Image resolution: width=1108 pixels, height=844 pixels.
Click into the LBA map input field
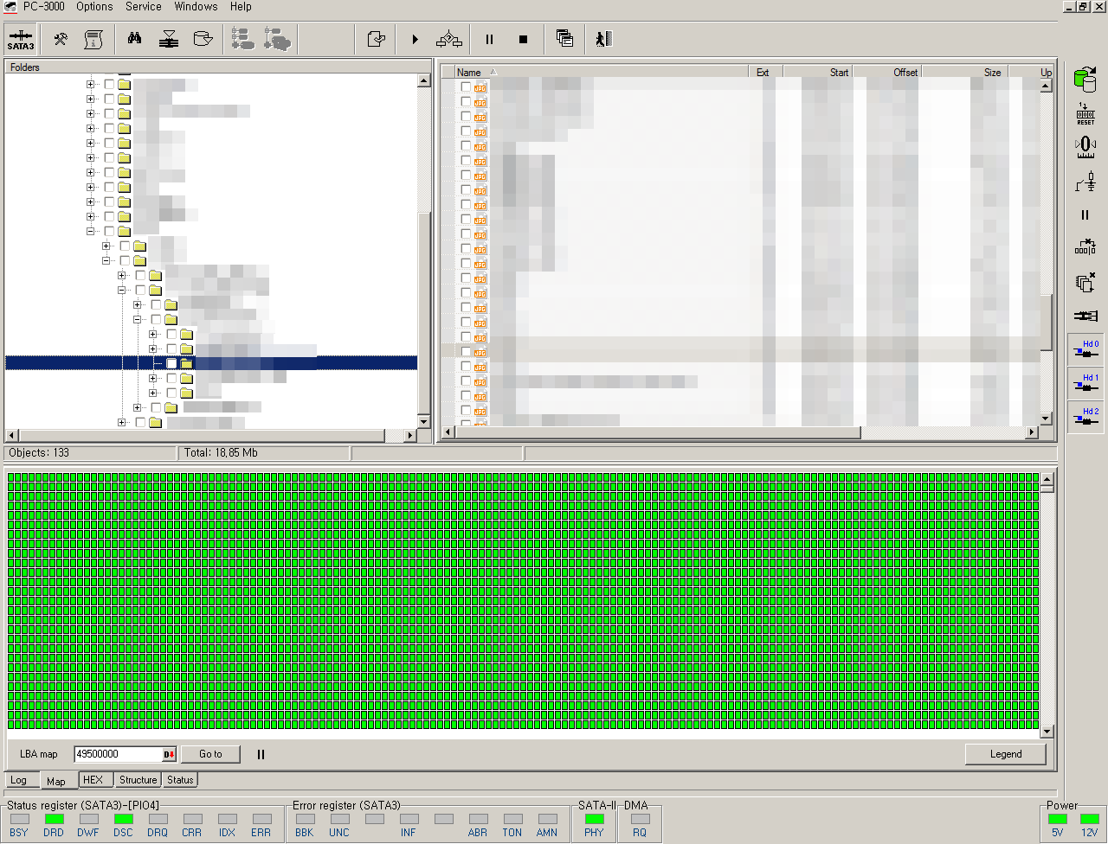tap(119, 754)
